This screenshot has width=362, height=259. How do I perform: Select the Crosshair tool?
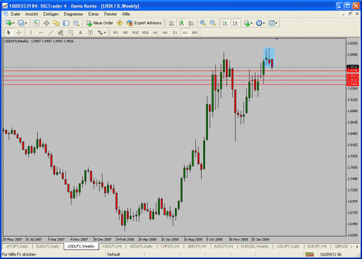(x=19, y=33)
